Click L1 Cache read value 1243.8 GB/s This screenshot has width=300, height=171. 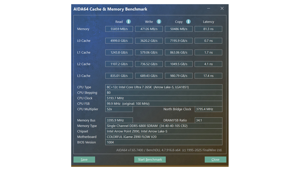119,52
